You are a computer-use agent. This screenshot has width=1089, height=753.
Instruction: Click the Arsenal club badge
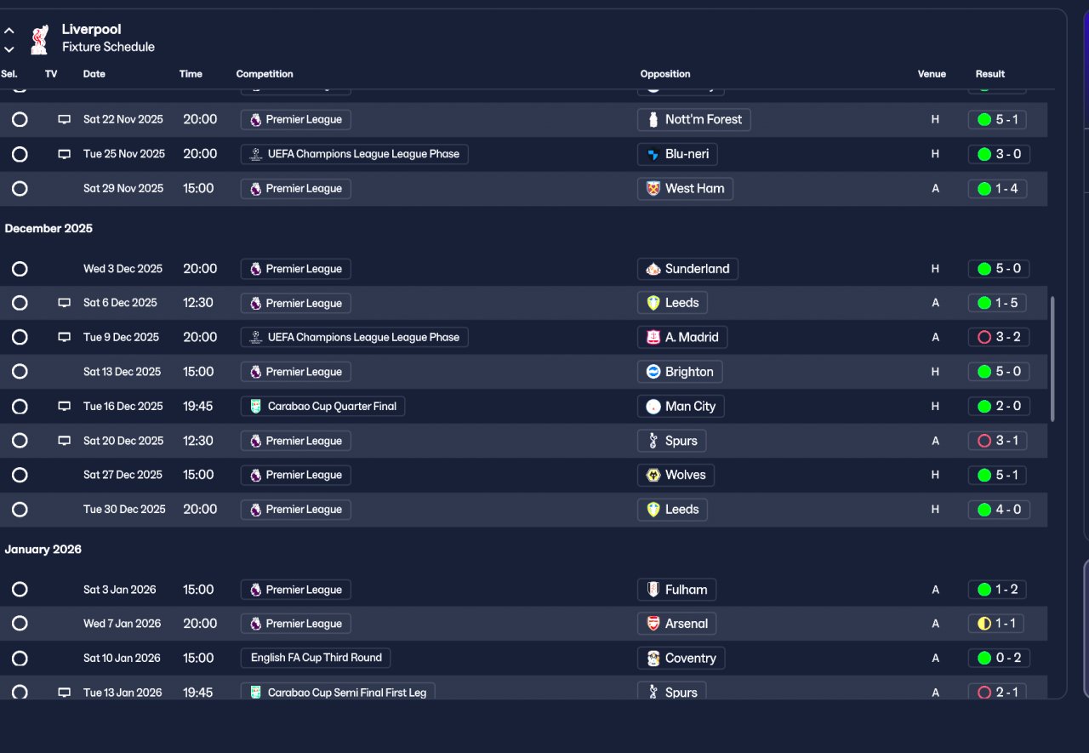[x=653, y=624]
